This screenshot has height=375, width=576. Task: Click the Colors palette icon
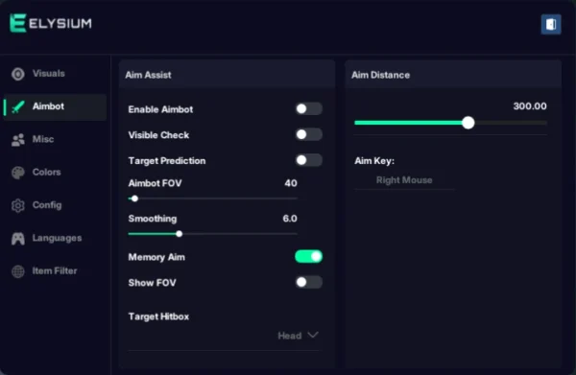(17, 173)
